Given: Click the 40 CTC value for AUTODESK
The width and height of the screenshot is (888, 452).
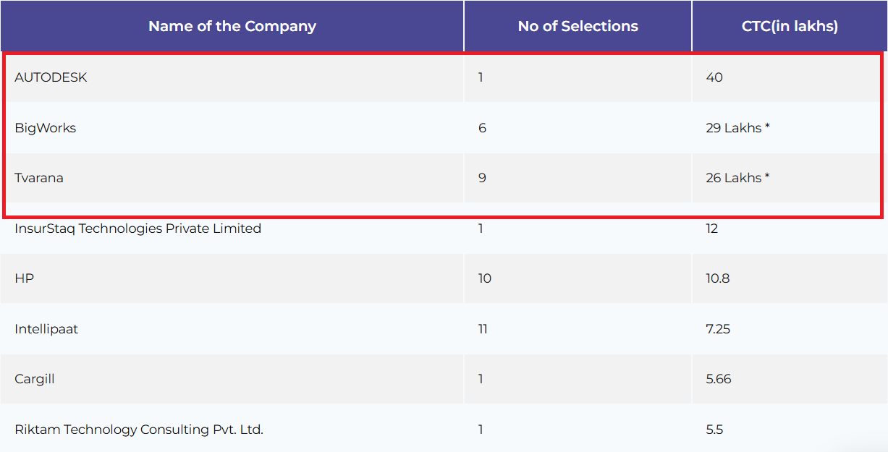Looking at the screenshot, I should coord(714,77).
